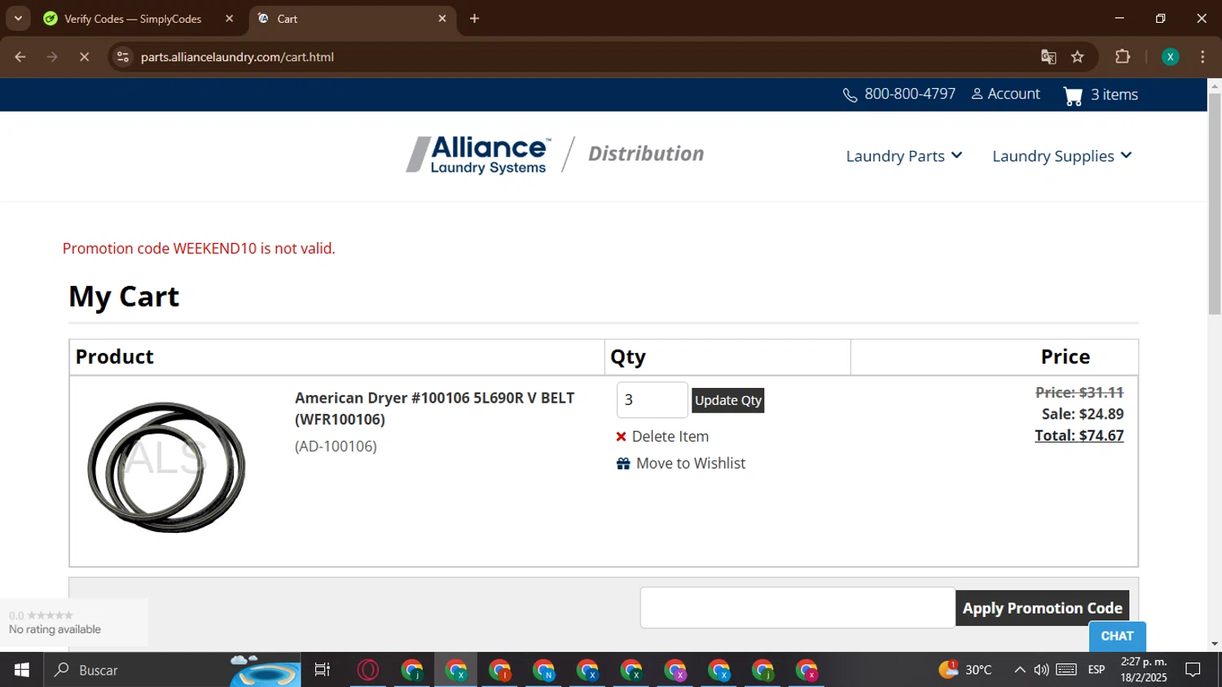The width and height of the screenshot is (1222, 687).
Task: Open the CHAT widget
Action: click(x=1117, y=636)
